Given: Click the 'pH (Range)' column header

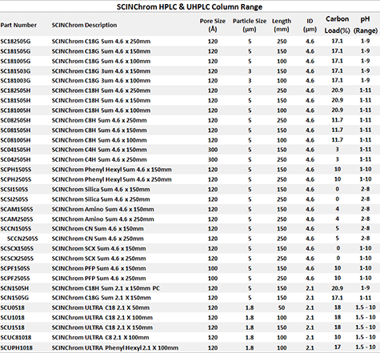Looking at the screenshot, I should (366, 25).
